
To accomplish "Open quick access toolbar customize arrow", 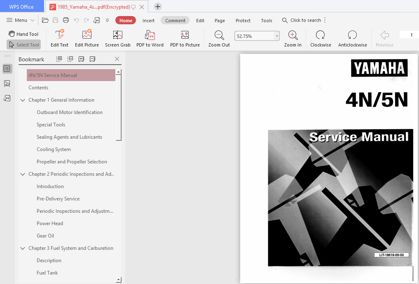I will (x=108, y=20).
